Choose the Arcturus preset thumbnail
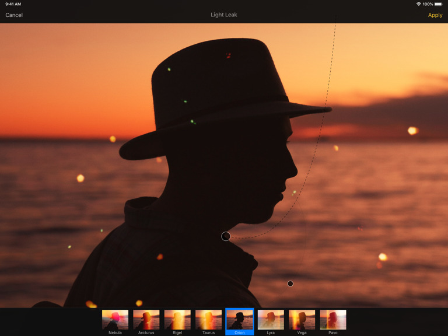 pos(146,320)
